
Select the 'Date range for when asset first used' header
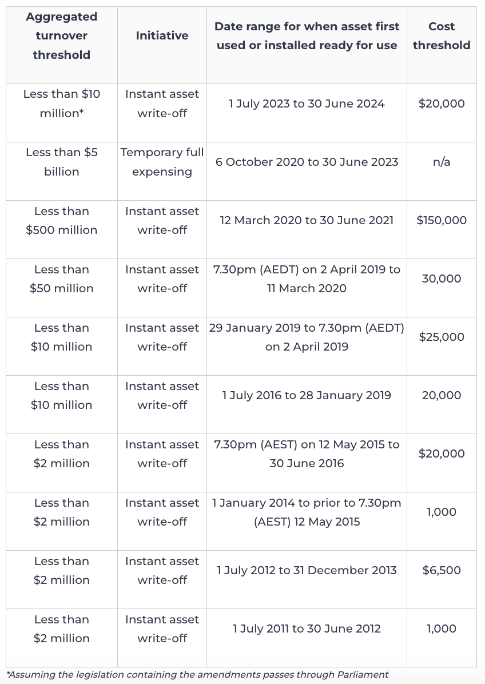pyautogui.click(x=307, y=36)
